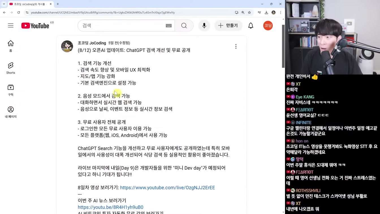This screenshot has width=380, height=214.
Task: Click the magnifier search button
Action: pos(184,25)
